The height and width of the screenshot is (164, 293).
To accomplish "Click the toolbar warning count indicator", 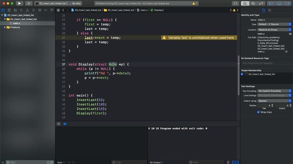I will [x=195, y=3].
